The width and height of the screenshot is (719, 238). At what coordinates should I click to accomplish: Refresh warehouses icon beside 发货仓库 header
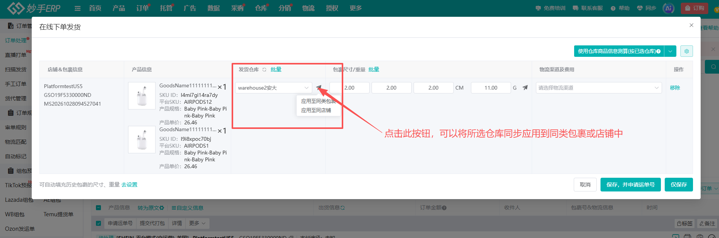[x=264, y=70]
